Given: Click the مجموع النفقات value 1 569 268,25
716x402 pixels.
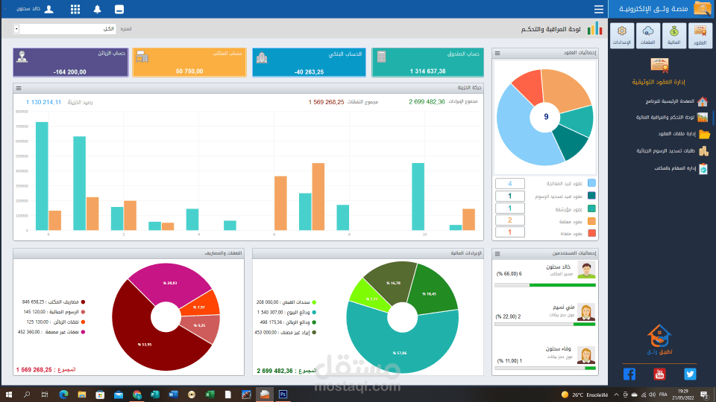Looking at the screenshot, I should coord(326,102).
